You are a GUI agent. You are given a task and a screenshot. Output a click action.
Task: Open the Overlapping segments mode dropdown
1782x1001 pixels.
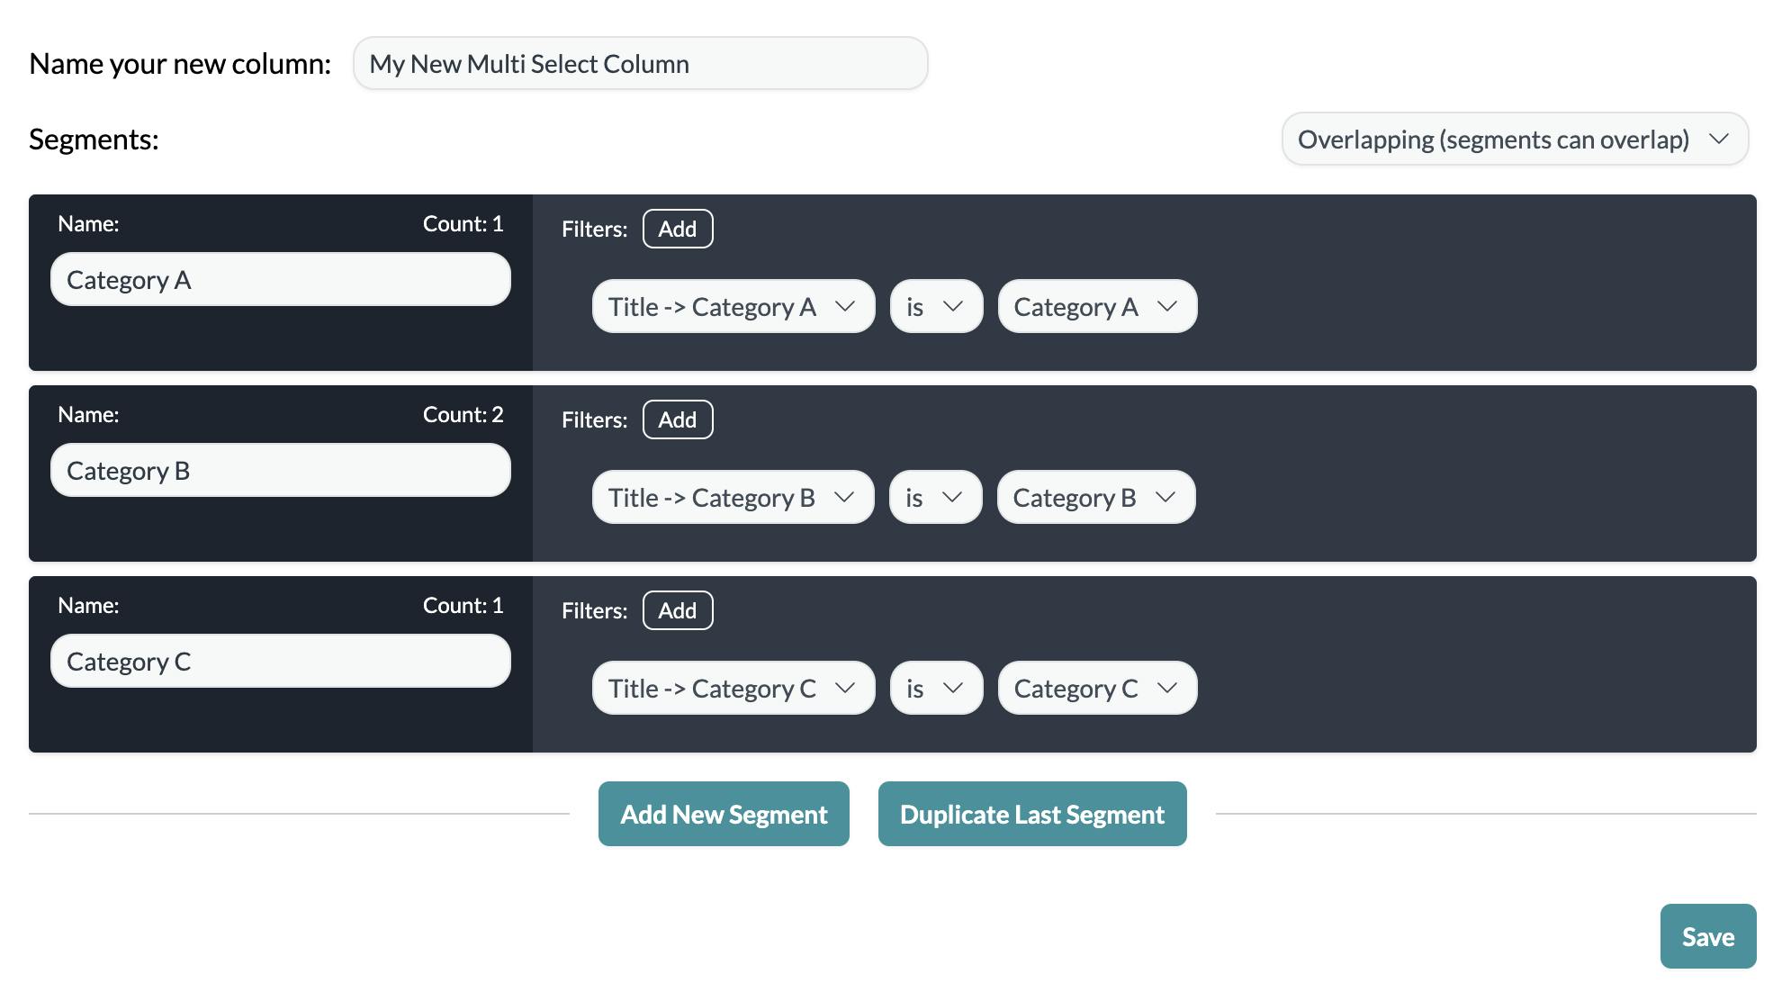click(1514, 139)
